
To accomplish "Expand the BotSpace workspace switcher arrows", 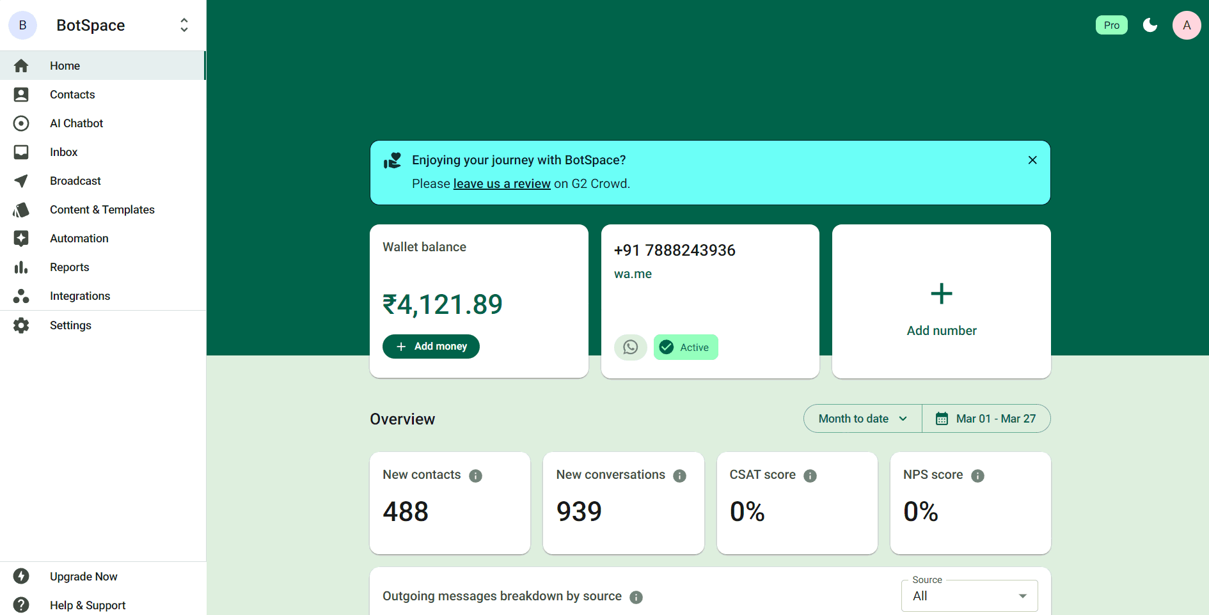I will click(x=184, y=25).
